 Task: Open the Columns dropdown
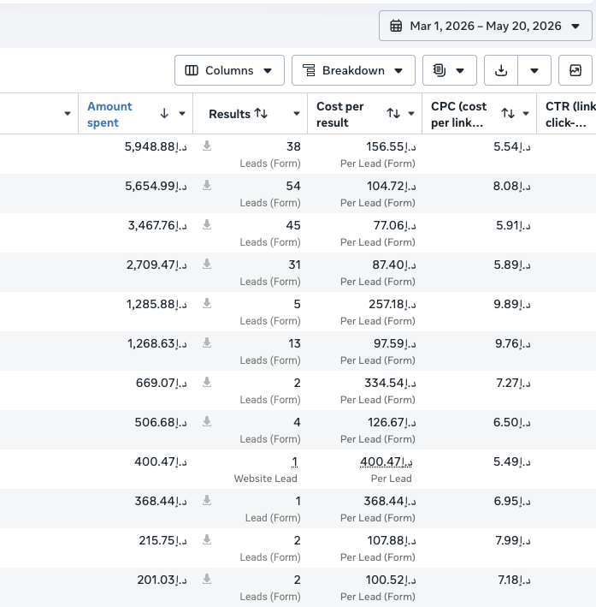point(229,70)
